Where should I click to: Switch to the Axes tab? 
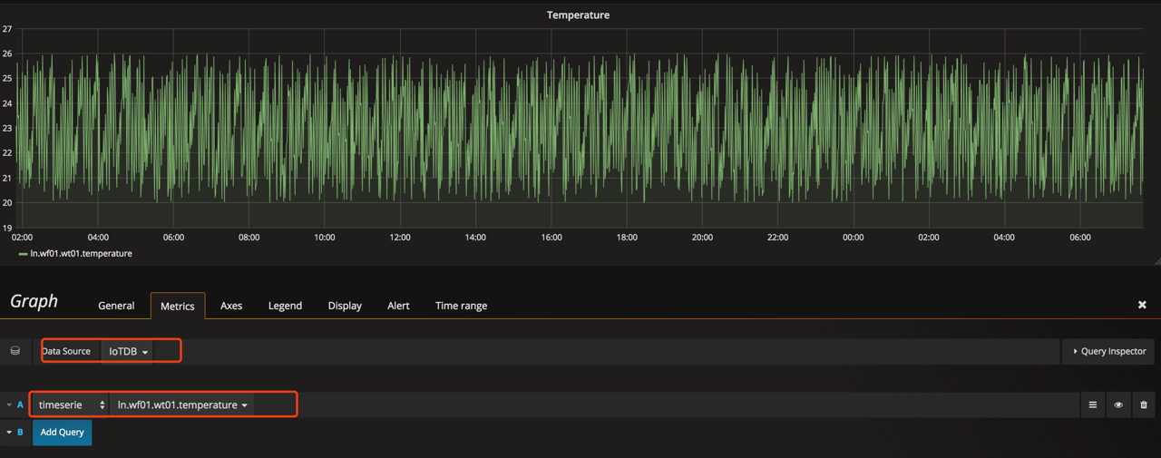click(231, 306)
